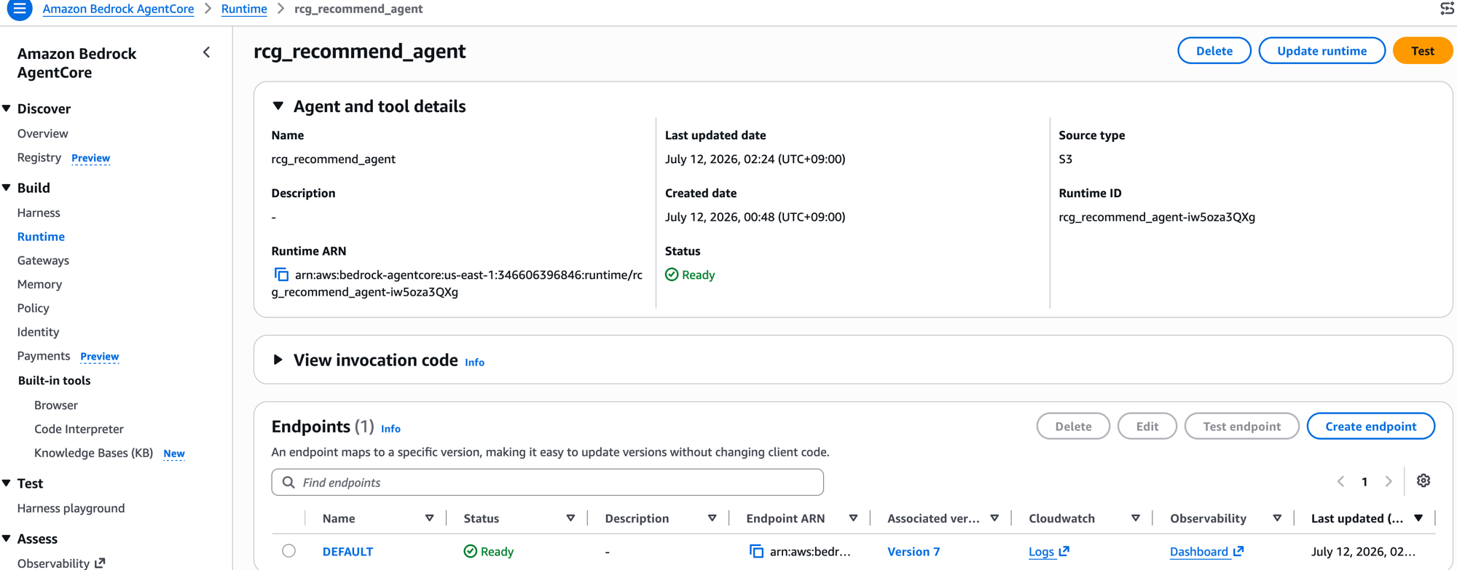Screen dimensions: 1457x570
Task: Open Browser built-in tool
Action: (56, 405)
